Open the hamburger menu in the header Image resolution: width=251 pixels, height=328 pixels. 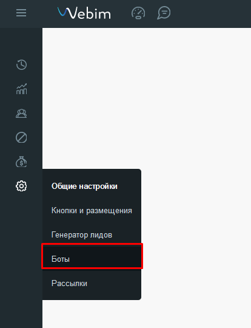21,13
